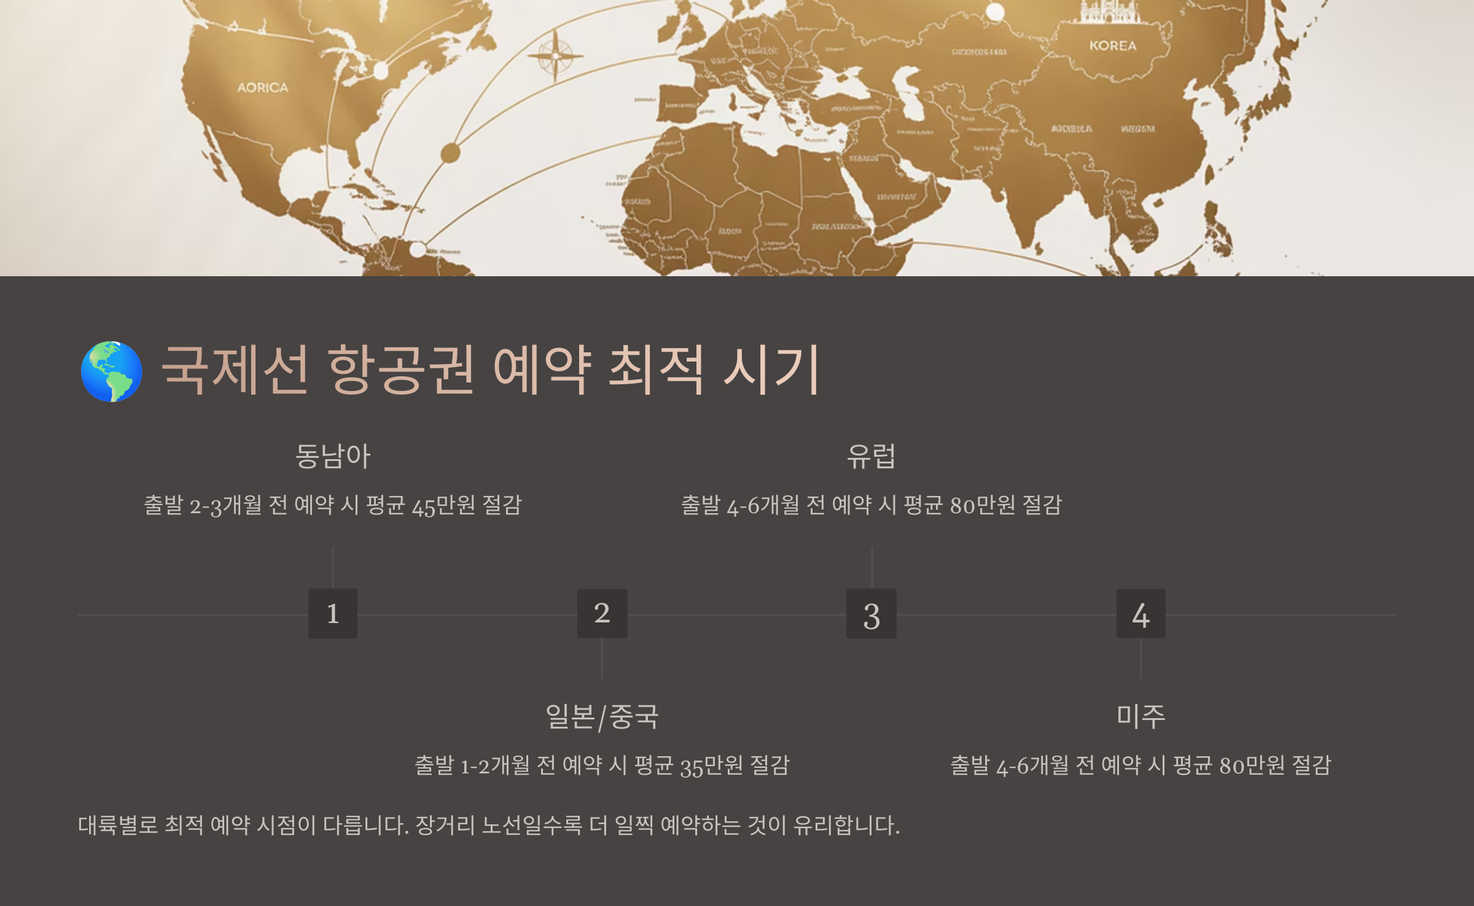Click the gold route dot in the Atlantic
1474x906 pixels.
[450, 153]
